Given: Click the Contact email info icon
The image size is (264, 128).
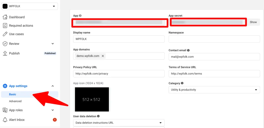Looking at the screenshot, I should click(188, 50).
